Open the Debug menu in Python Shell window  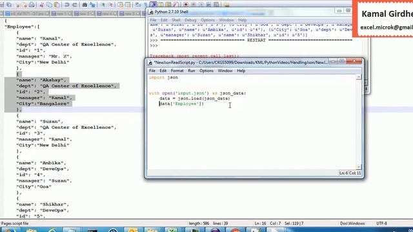[190, 20]
